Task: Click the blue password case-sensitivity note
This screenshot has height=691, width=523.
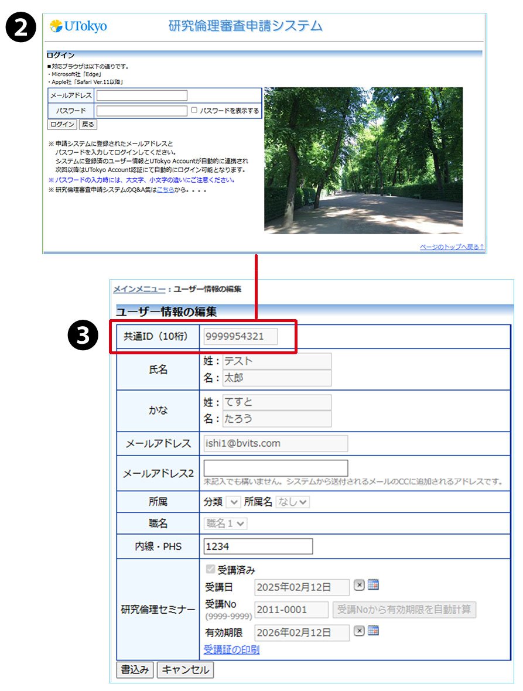Action: point(141,180)
